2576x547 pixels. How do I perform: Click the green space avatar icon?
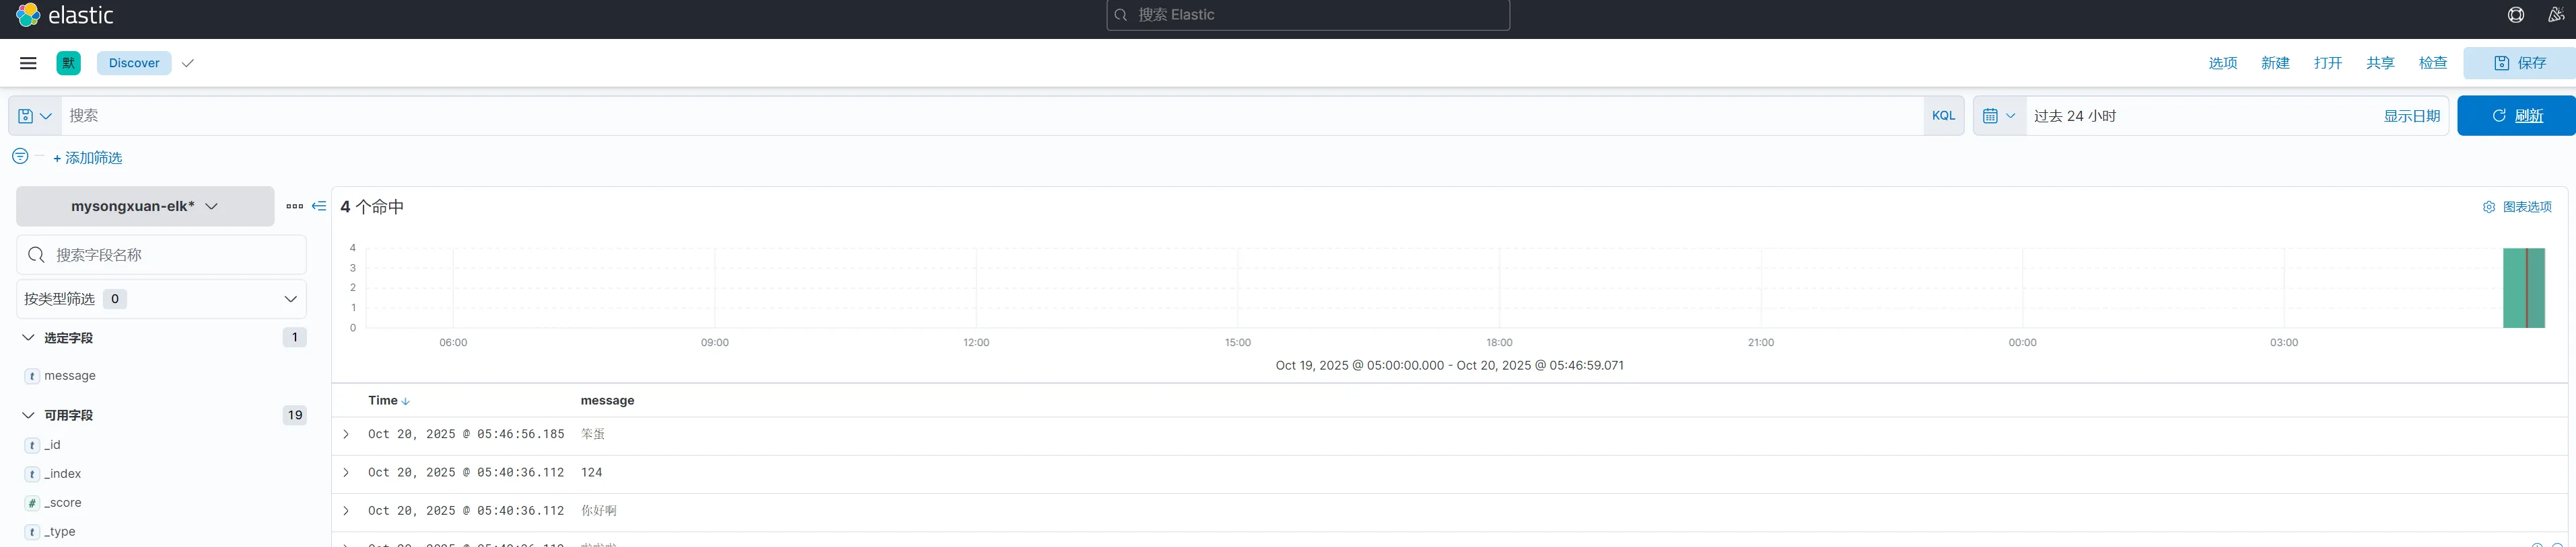[68, 63]
